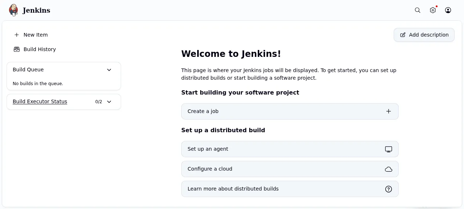Click the help icon in Learn more row

coord(389,189)
